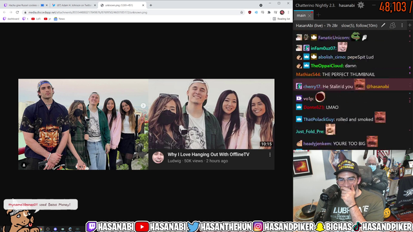413x232 pixels.
Task: Add a new chat split with the plus
Action: (410, 25)
